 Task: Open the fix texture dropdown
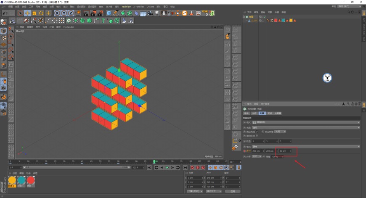click(x=280, y=132)
